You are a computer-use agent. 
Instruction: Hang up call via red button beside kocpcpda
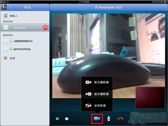(x=45, y=28)
